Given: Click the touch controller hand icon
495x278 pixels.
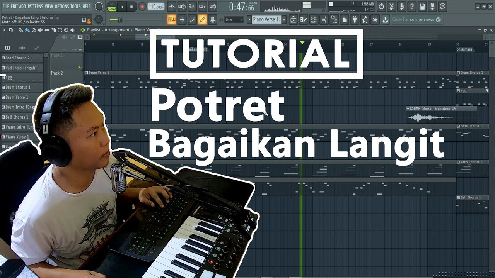Looking at the screenshot, I should tap(375, 20).
